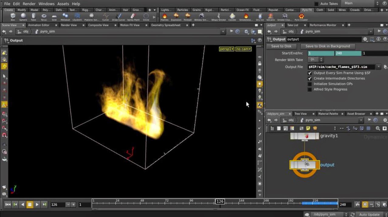Image resolution: width=388 pixels, height=217 pixels.
Task: Click the gravity1 node in network view
Action: [305, 136]
